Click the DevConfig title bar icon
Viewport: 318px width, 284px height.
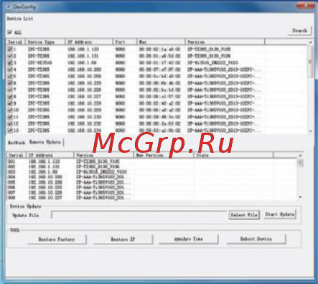coord(8,6)
